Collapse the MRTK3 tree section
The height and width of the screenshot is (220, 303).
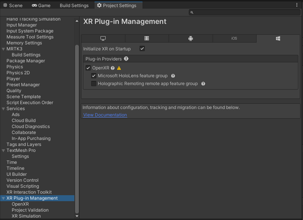pyautogui.click(x=3, y=49)
